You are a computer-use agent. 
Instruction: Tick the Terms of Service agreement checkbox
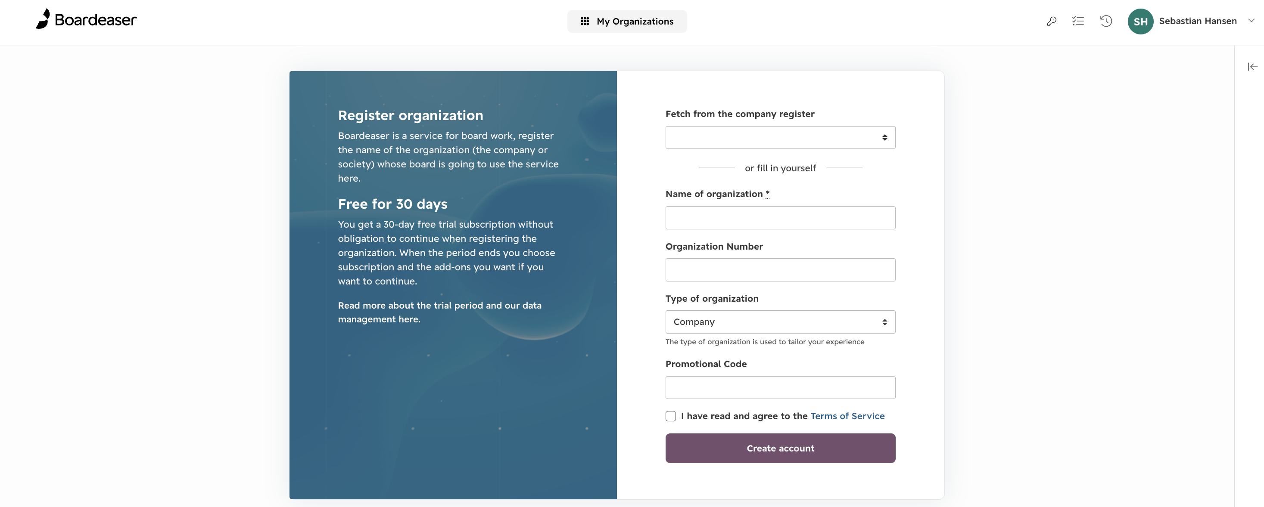click(x=671, y=416)
